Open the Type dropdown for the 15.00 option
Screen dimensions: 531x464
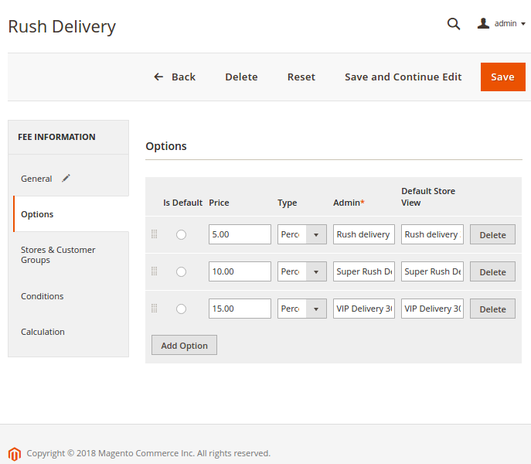(301, 309)
